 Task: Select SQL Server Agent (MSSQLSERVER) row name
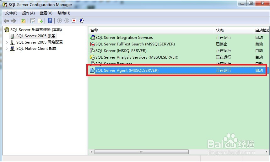point(127,71)
